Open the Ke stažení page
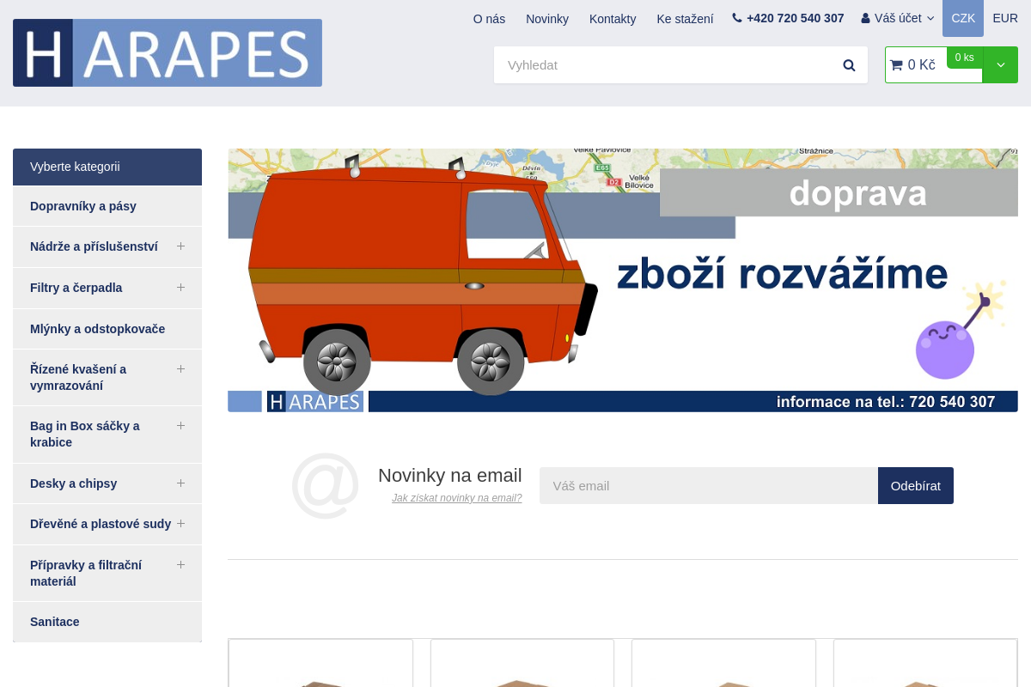Screen dimensions: 1031x687 [685, 18]
